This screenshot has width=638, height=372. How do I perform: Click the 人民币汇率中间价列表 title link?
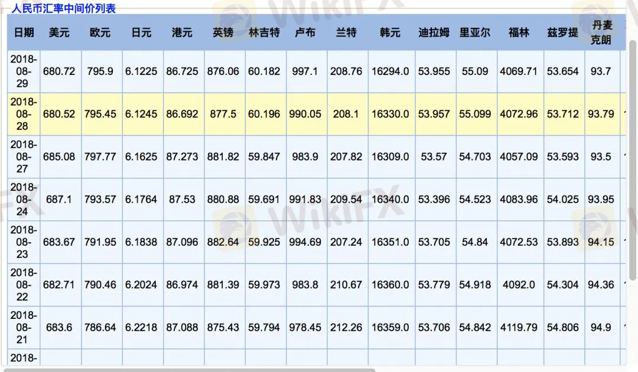coord(63,8)
